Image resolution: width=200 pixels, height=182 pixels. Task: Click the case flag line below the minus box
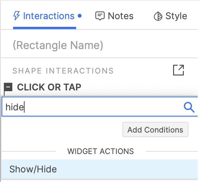click(4, 93)
